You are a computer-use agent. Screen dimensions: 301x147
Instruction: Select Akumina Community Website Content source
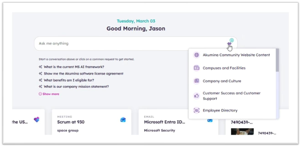[232, 55]
